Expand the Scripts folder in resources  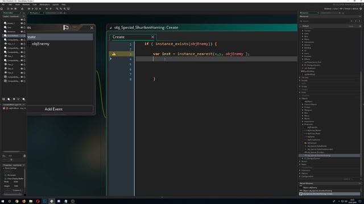[x=300, y=87]
